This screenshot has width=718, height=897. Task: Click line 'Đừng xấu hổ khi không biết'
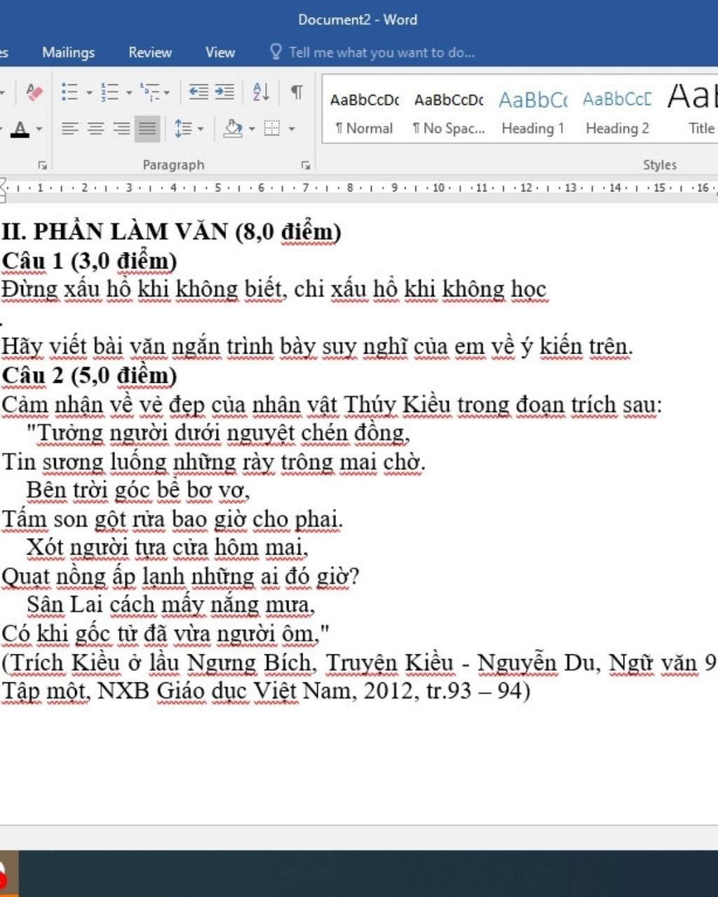(x=274, y=289)
